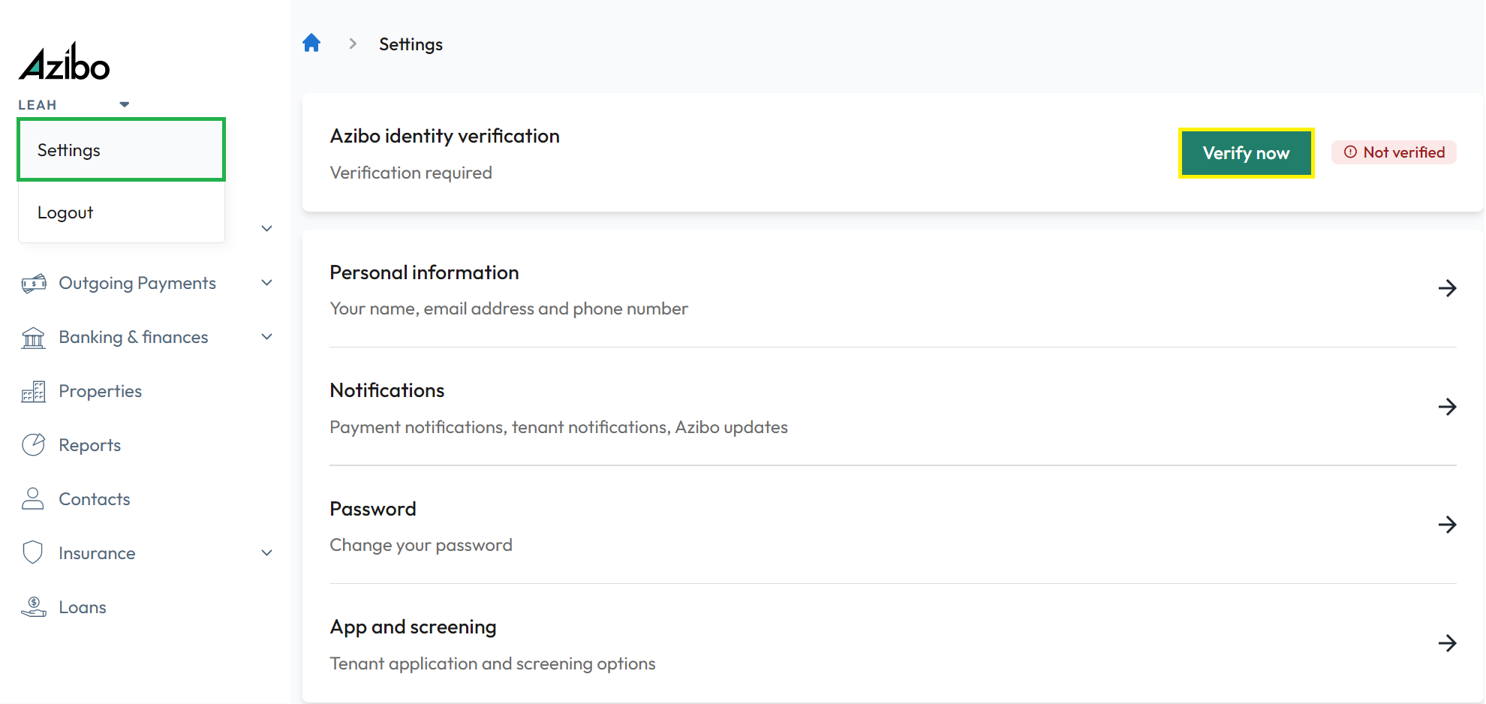Open Password settings via its arrow
The width and height of the screenshot is (1486, 704).
tap(1447, 525)
